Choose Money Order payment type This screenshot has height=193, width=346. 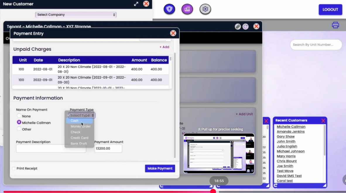[80, 126]
